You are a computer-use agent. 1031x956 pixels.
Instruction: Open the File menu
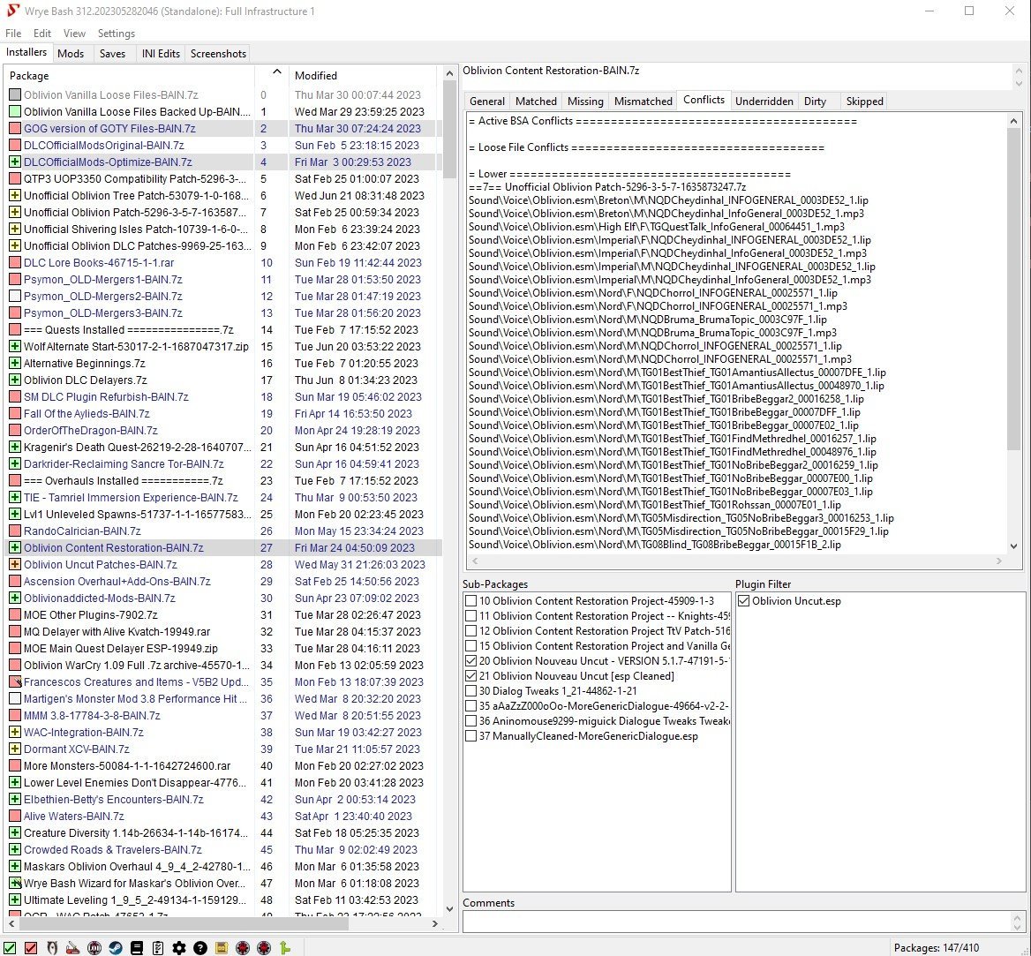tap(13, 34)
